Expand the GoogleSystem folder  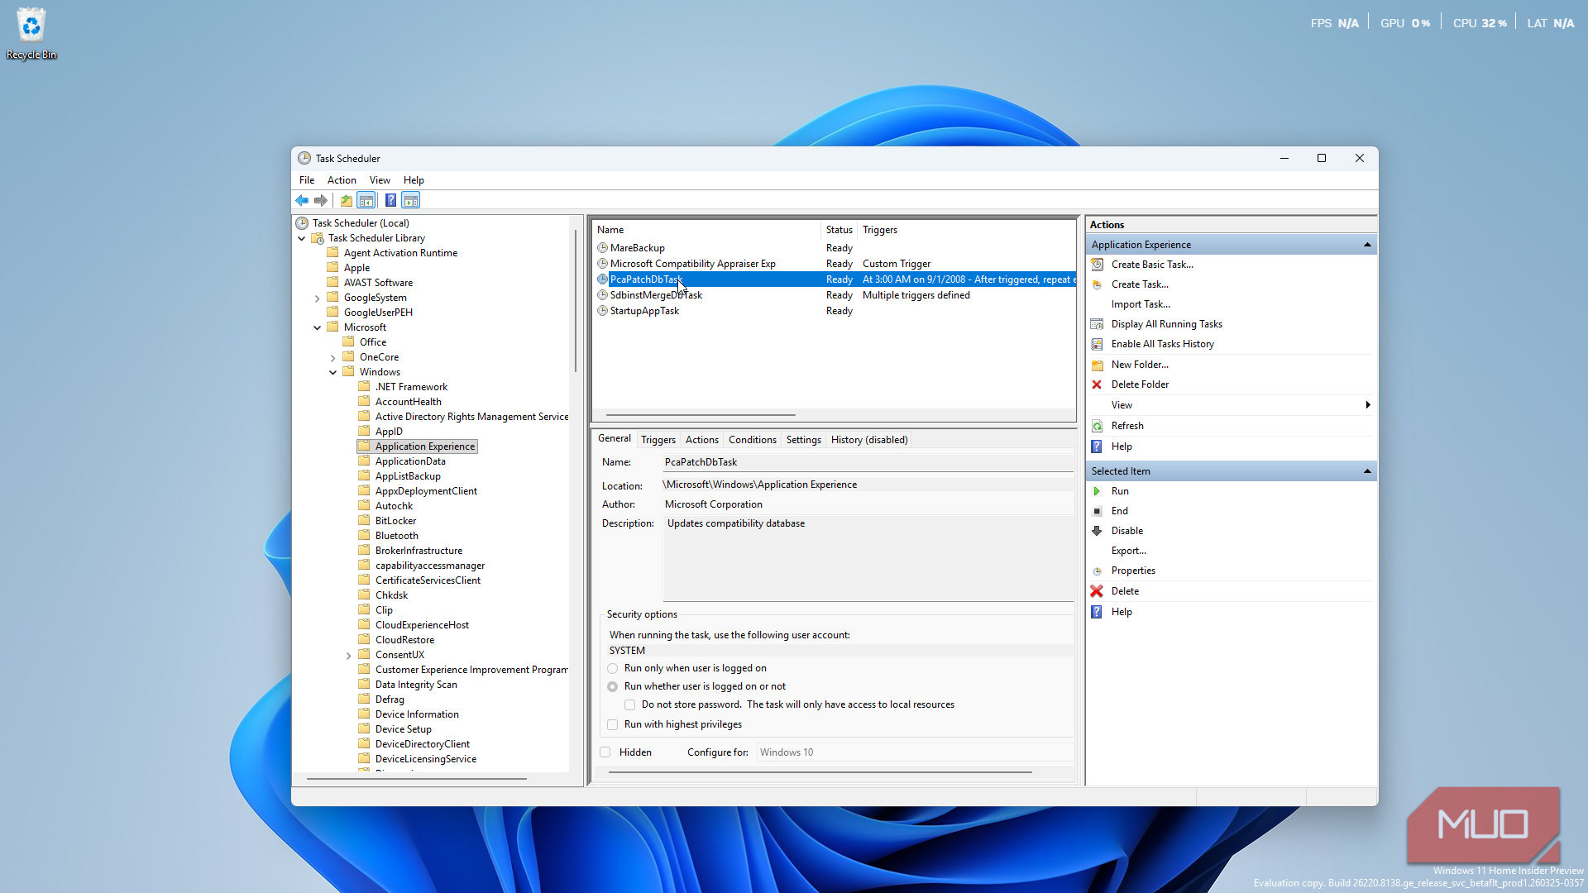coord(318,298)
